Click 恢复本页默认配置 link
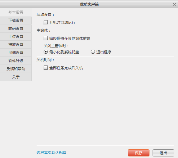This screenshot has height=158, width=178. pyautogui.click(x=51, y=153)
